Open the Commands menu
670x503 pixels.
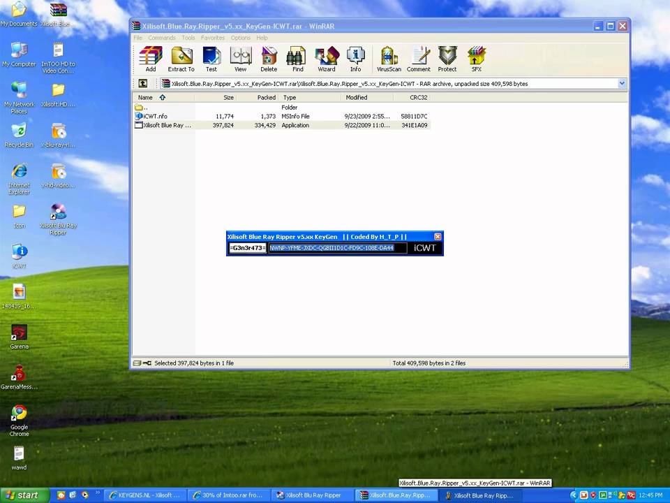point(162,38)
